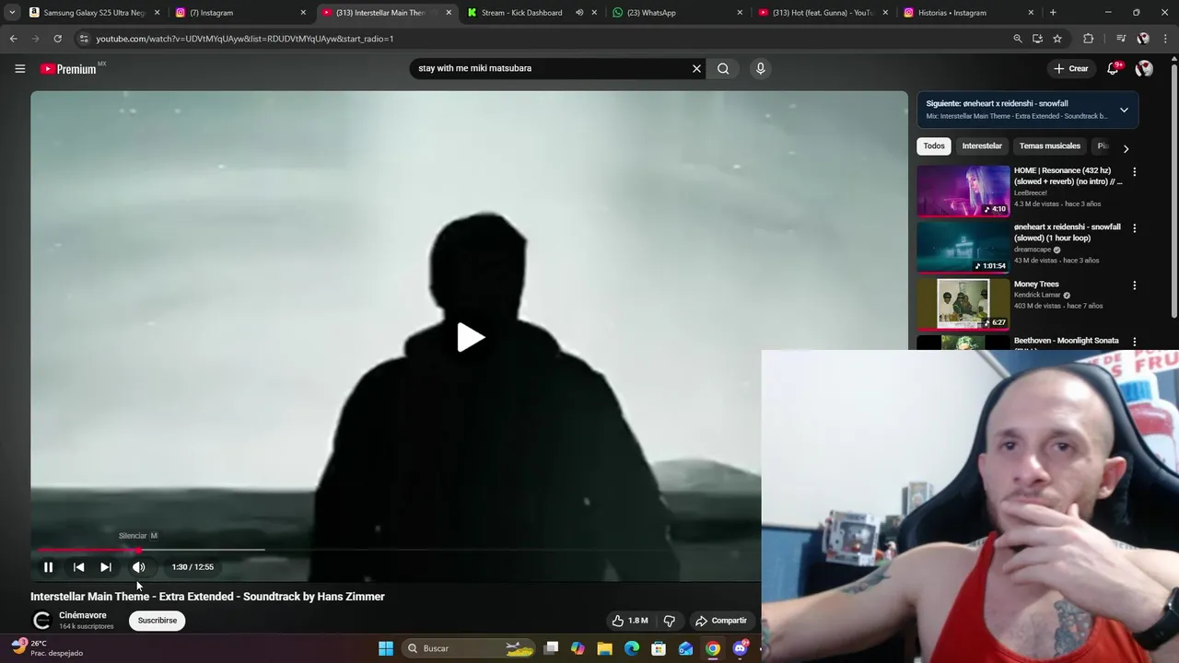Go to the previous video in the player
This screenshot has height=663, width=1179.
click(x=78, y=567)
